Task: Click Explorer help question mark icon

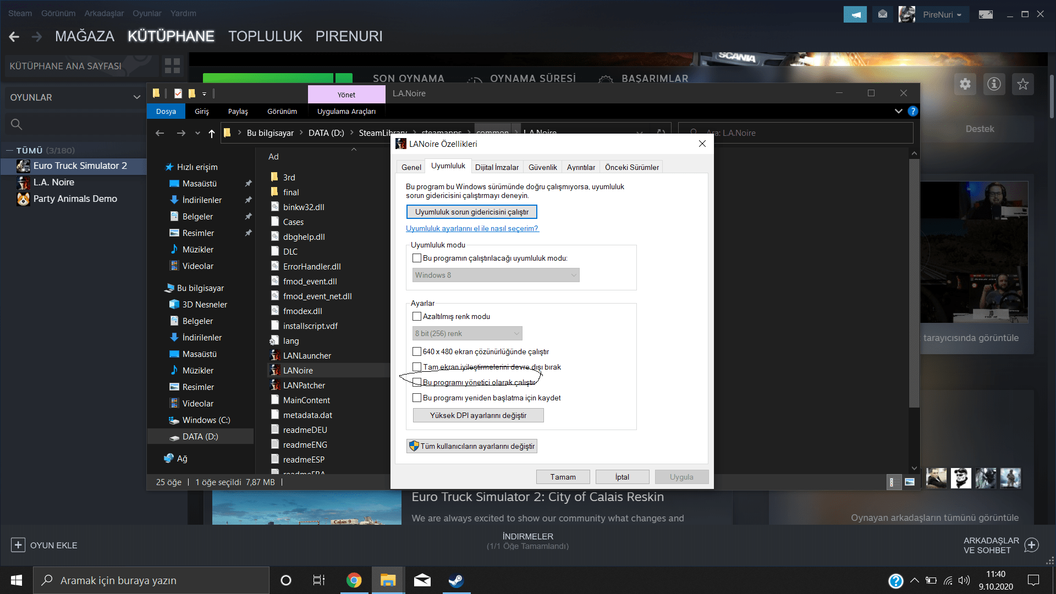Action: coord(912,111)
